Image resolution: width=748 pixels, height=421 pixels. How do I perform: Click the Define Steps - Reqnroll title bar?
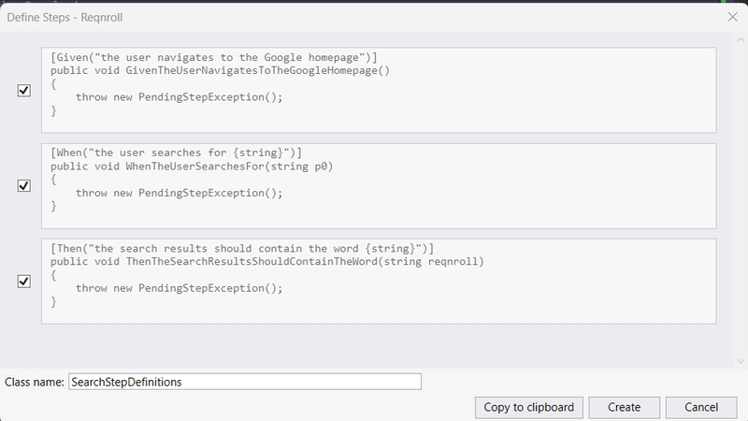(x=280, y=16)
